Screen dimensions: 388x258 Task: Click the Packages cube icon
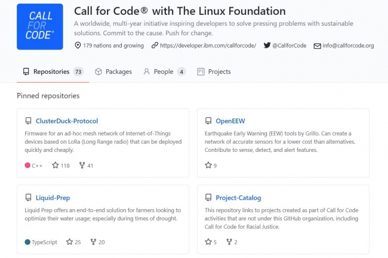pyautogui.click(x=98, y=72)
